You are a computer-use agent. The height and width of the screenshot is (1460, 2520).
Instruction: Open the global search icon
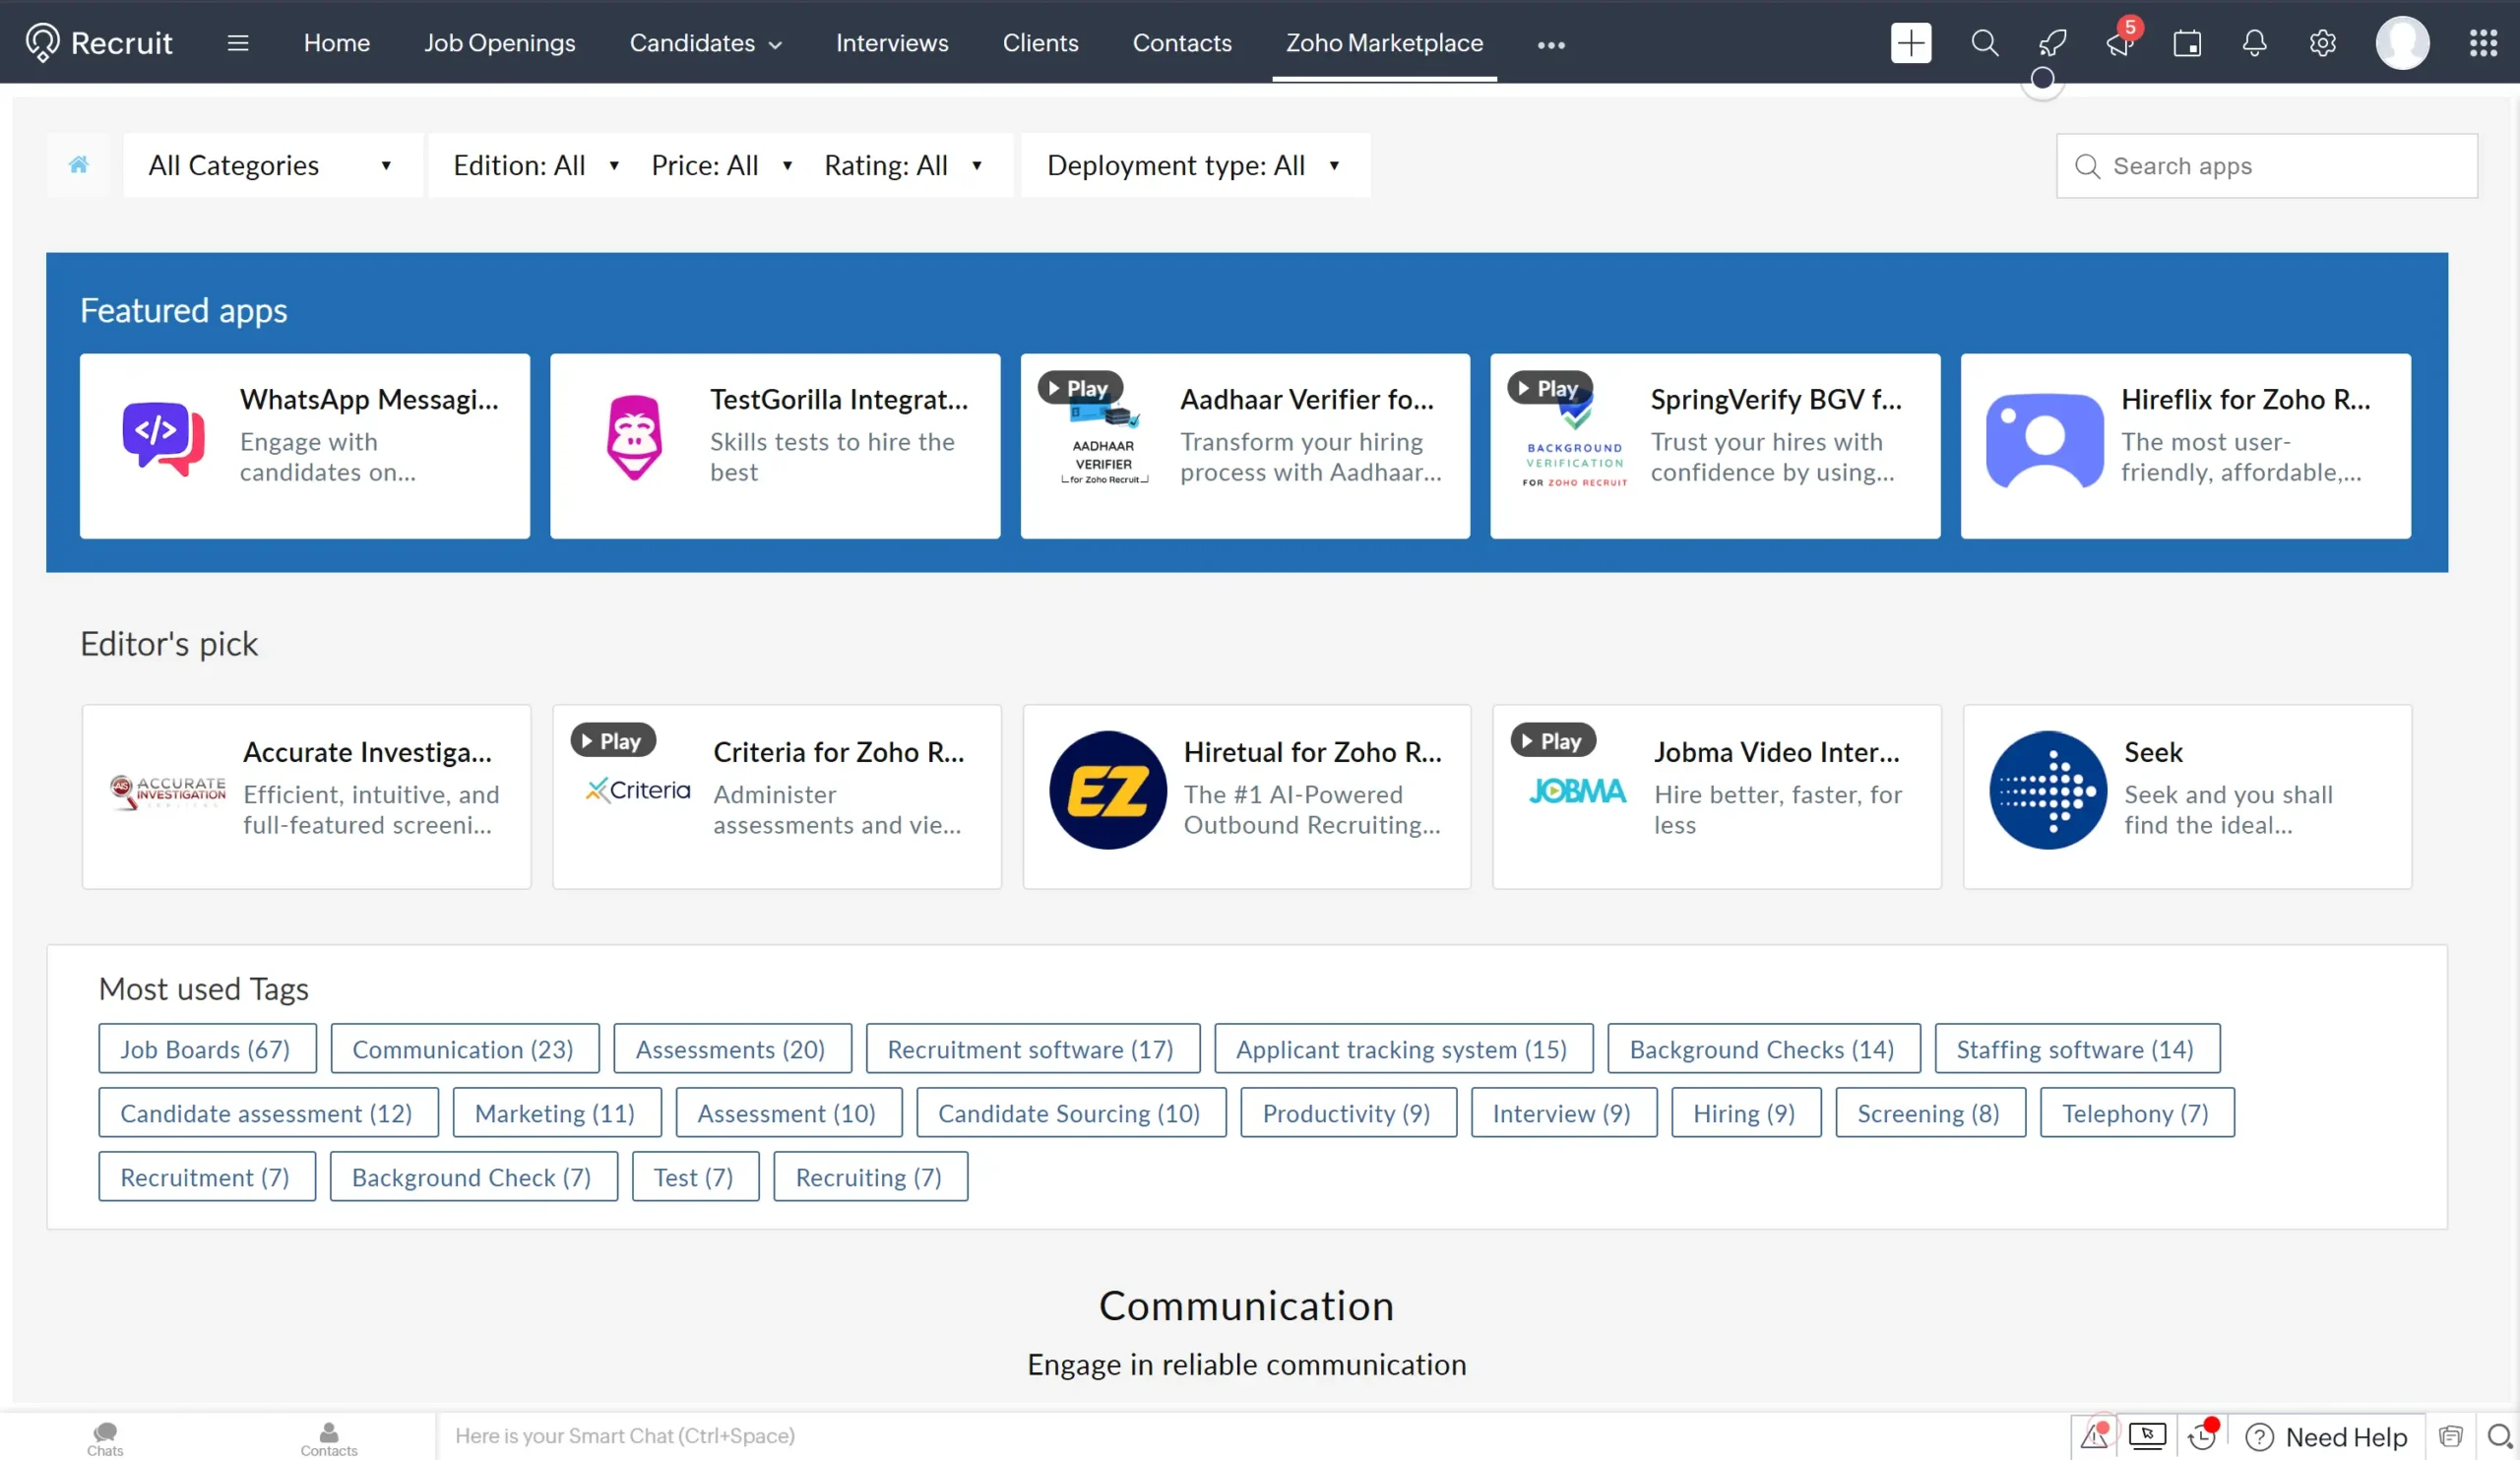tap(1984, 43)
